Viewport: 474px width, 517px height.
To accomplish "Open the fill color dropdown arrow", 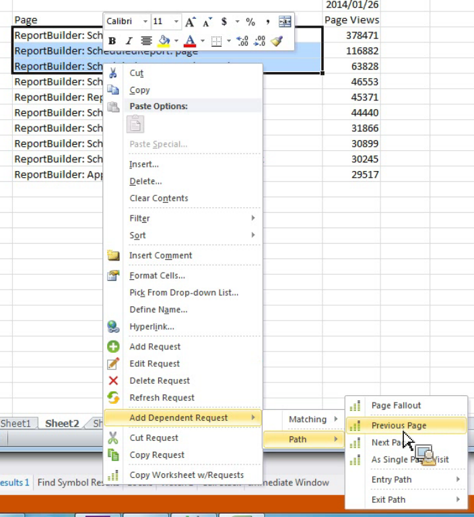I will (176, 41).
